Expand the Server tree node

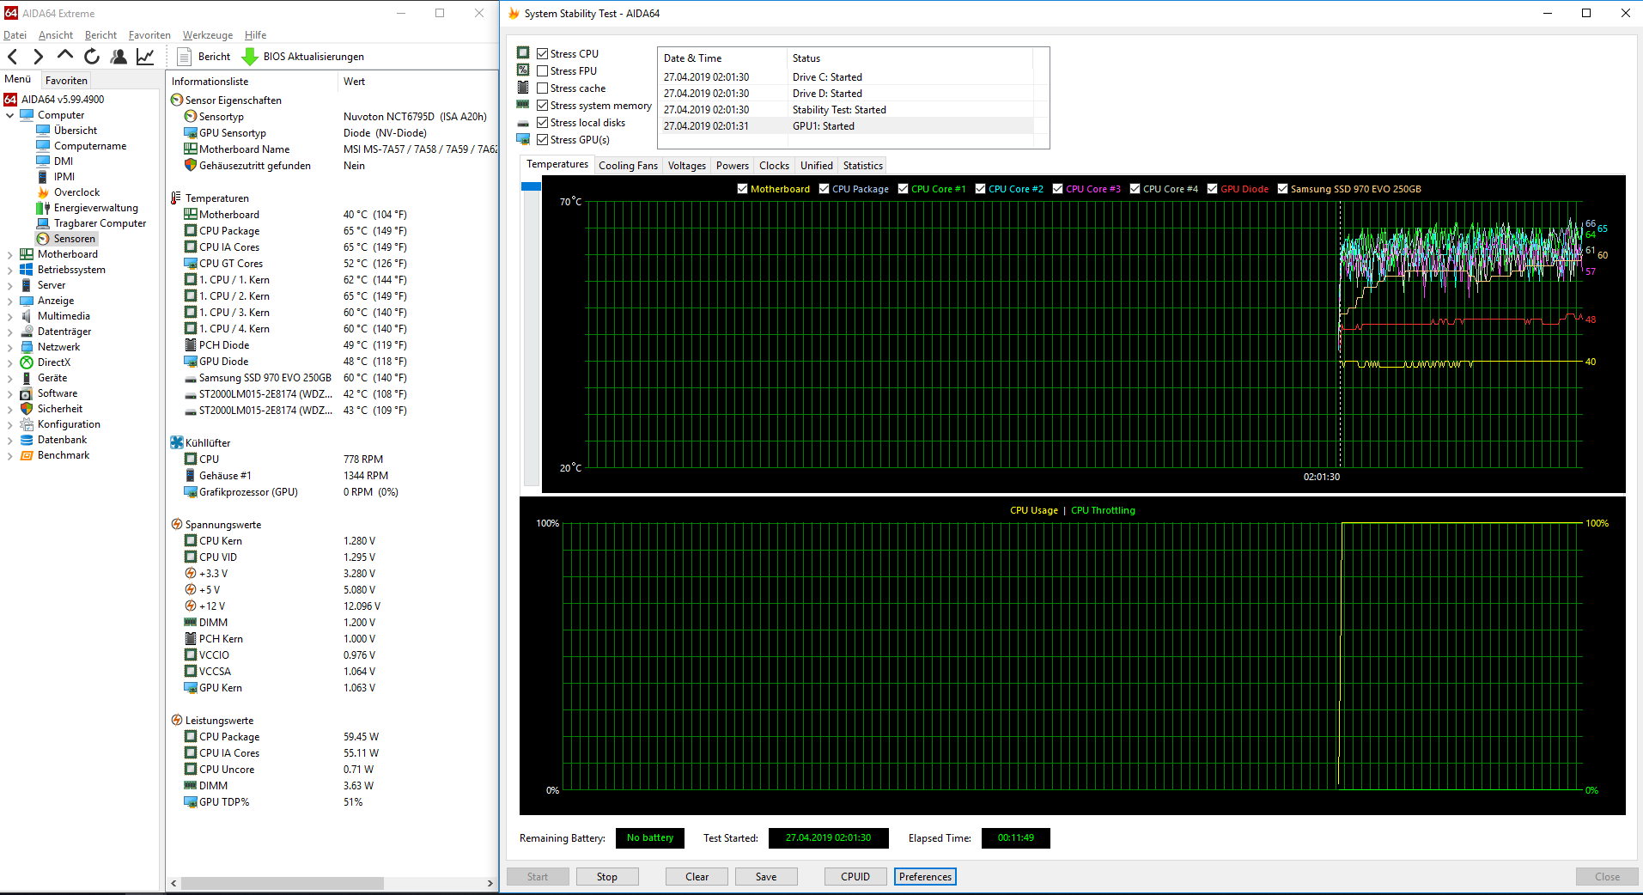[x=9, y=285]
